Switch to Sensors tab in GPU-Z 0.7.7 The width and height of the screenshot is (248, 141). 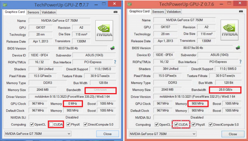pyautogui.click(x=33, y=12)
